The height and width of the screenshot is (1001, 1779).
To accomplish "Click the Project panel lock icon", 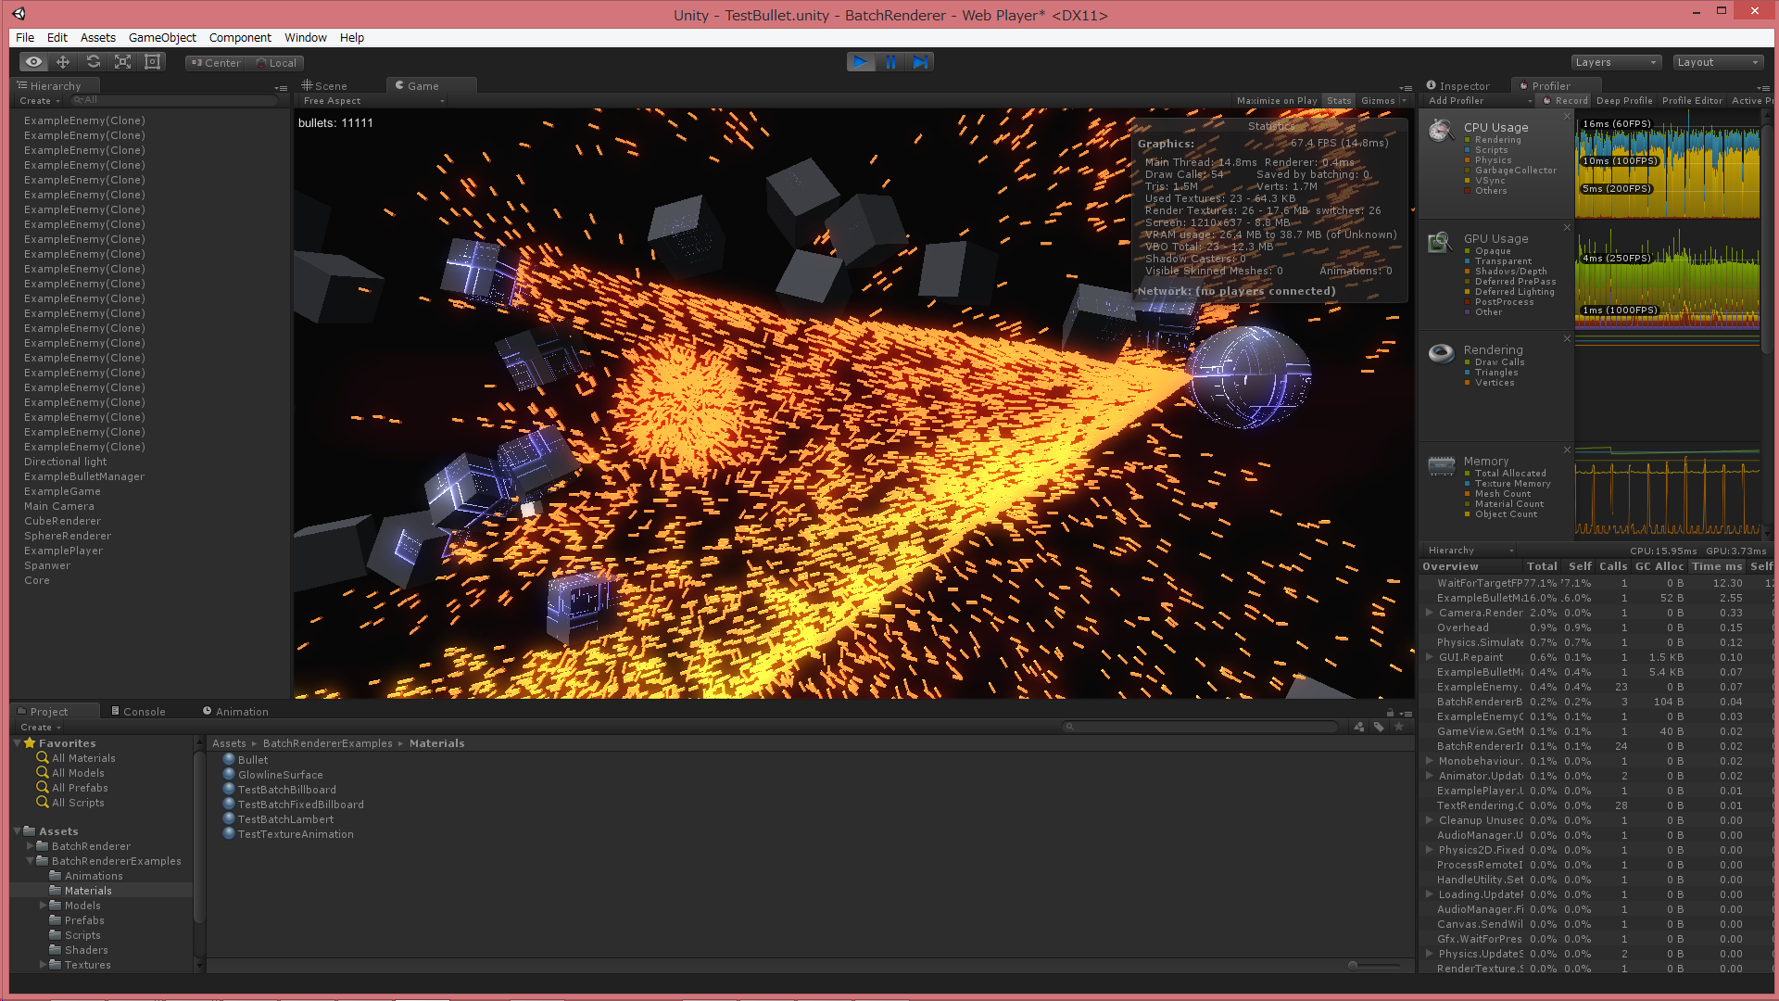I will point(1390,713).
